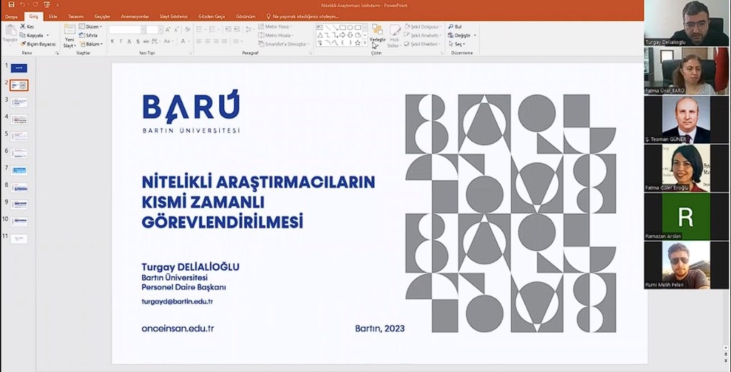Open Şekil Anahattı shape outline dropdown
This screenshot has height=372, width=731.
[423, 36]
